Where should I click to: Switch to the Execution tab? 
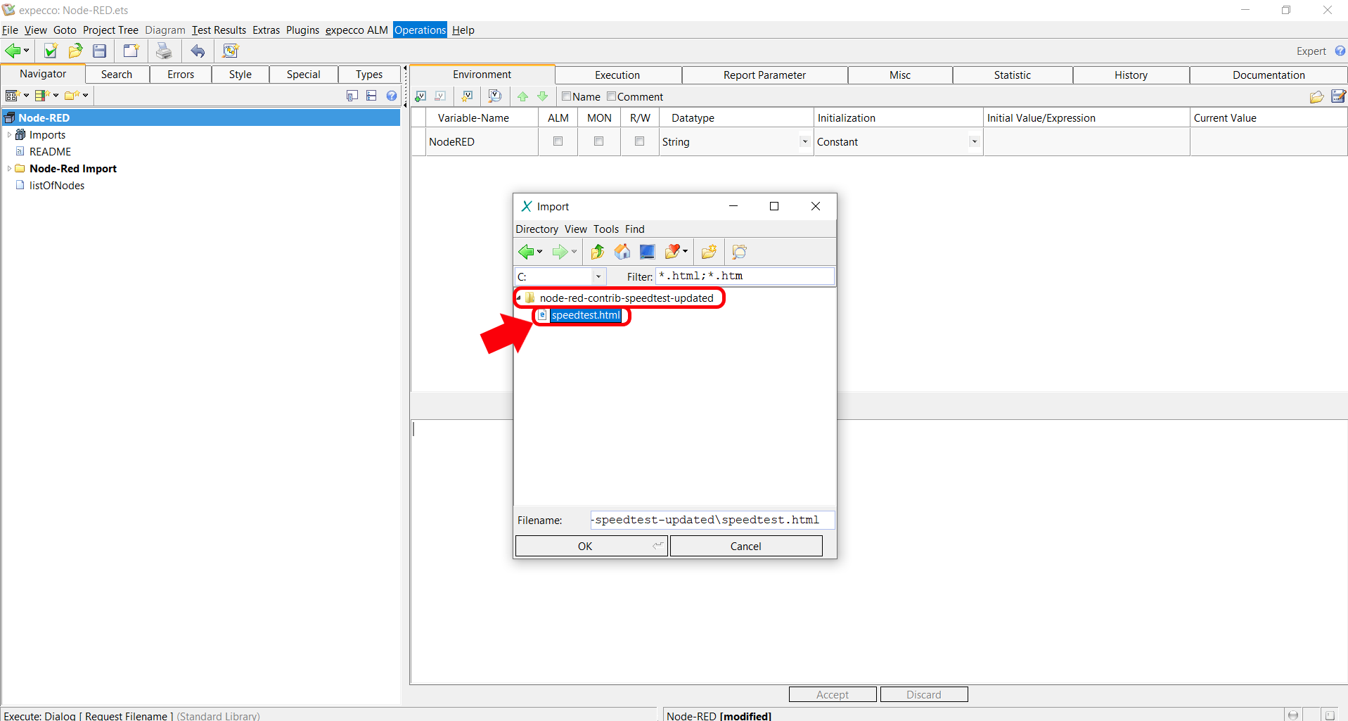(x=617, y=75)
